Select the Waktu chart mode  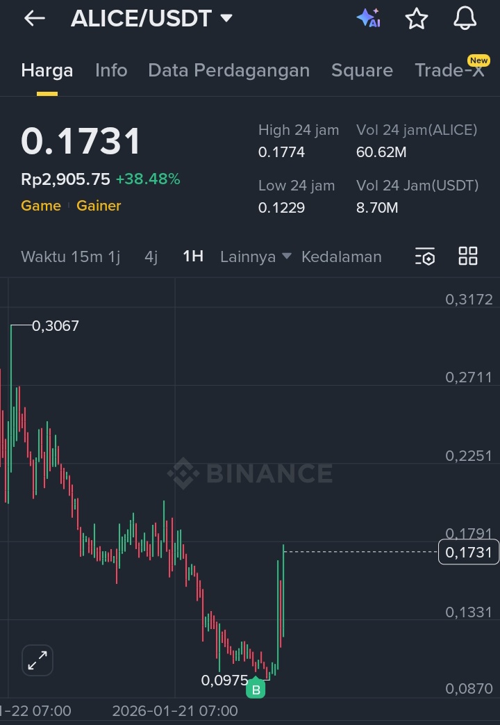(x=44, y=256)
